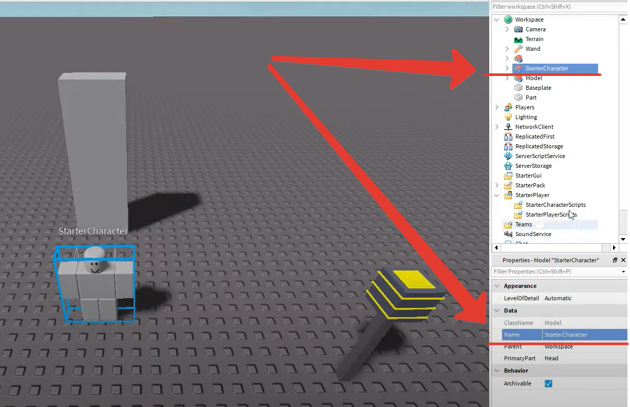The height and width of the screenshot is (407, 630).
Task: Select StarterCharacter in the Explorer tree
Action: click(x=547, y=68)
